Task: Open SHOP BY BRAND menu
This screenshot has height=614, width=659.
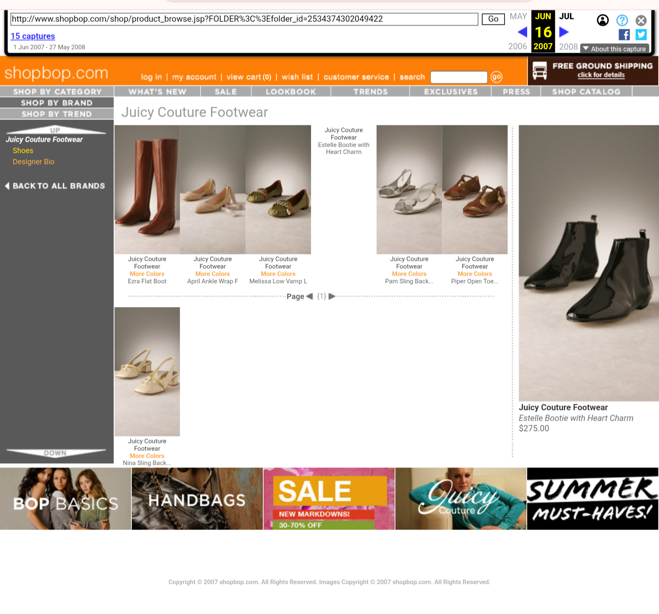Action: pyautogui.click(x=57, y=103)
